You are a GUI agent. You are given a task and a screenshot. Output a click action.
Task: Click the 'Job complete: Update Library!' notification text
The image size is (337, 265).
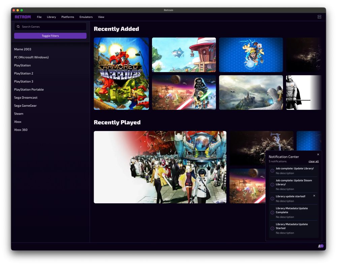(295, 168)
